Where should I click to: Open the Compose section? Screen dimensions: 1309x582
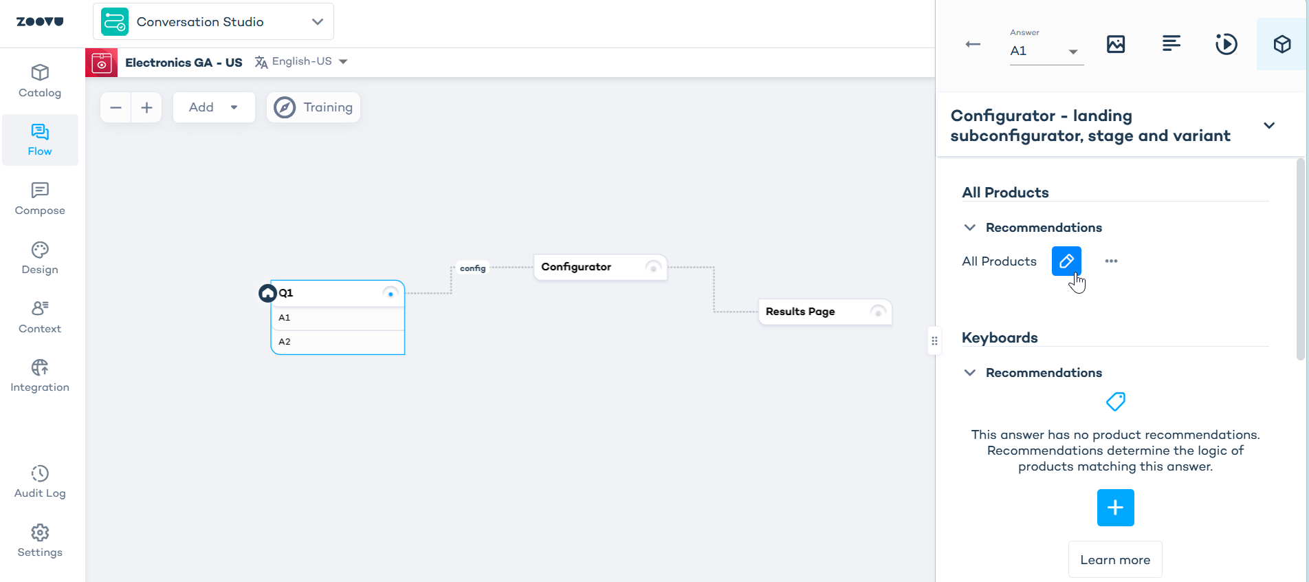(x=40, y=200)
